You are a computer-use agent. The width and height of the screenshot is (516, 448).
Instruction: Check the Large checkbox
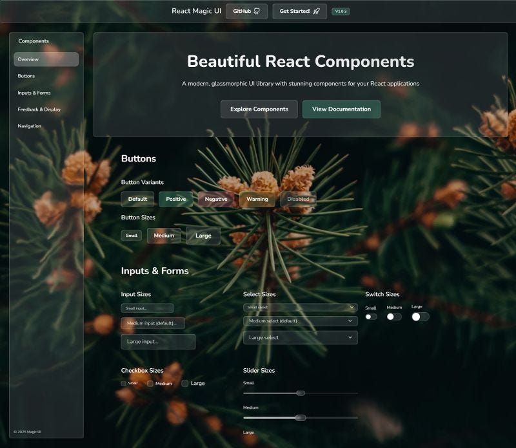[185, 383]
